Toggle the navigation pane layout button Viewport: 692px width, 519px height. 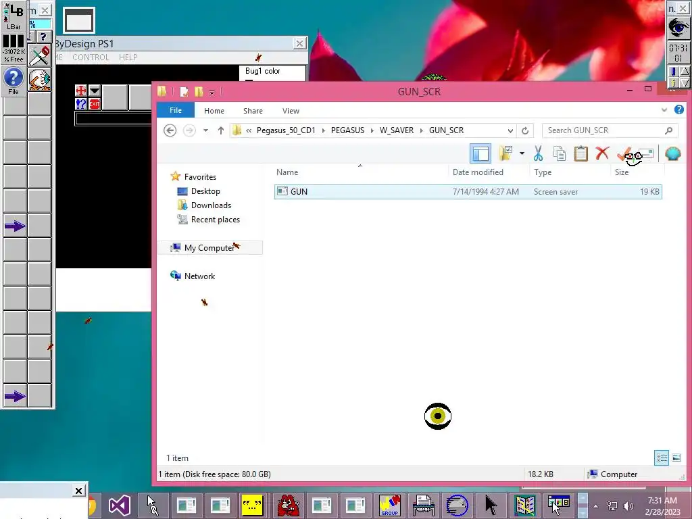point(480,153)
